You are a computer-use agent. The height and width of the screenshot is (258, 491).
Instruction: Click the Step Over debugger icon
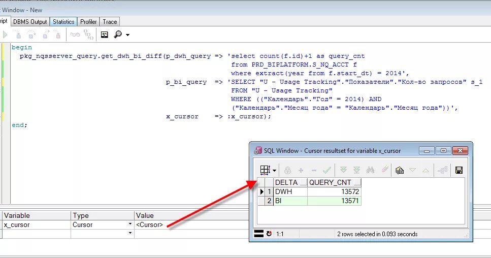coord(31,35)
